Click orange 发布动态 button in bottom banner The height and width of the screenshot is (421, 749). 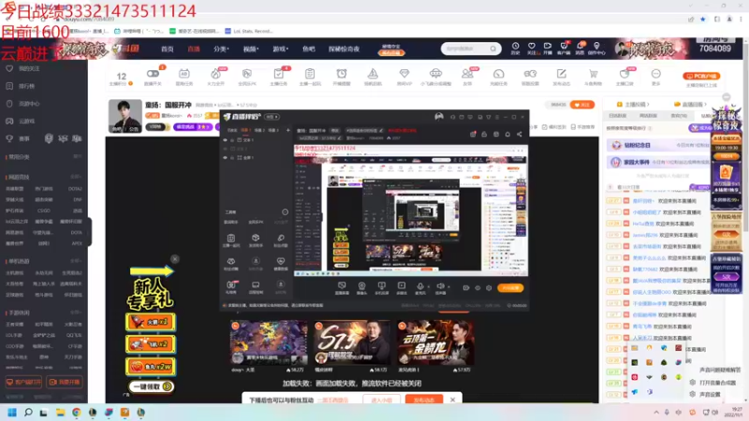tap(424, 400)
